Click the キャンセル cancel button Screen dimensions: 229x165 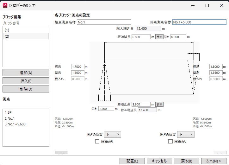click(x=159, y=161)
